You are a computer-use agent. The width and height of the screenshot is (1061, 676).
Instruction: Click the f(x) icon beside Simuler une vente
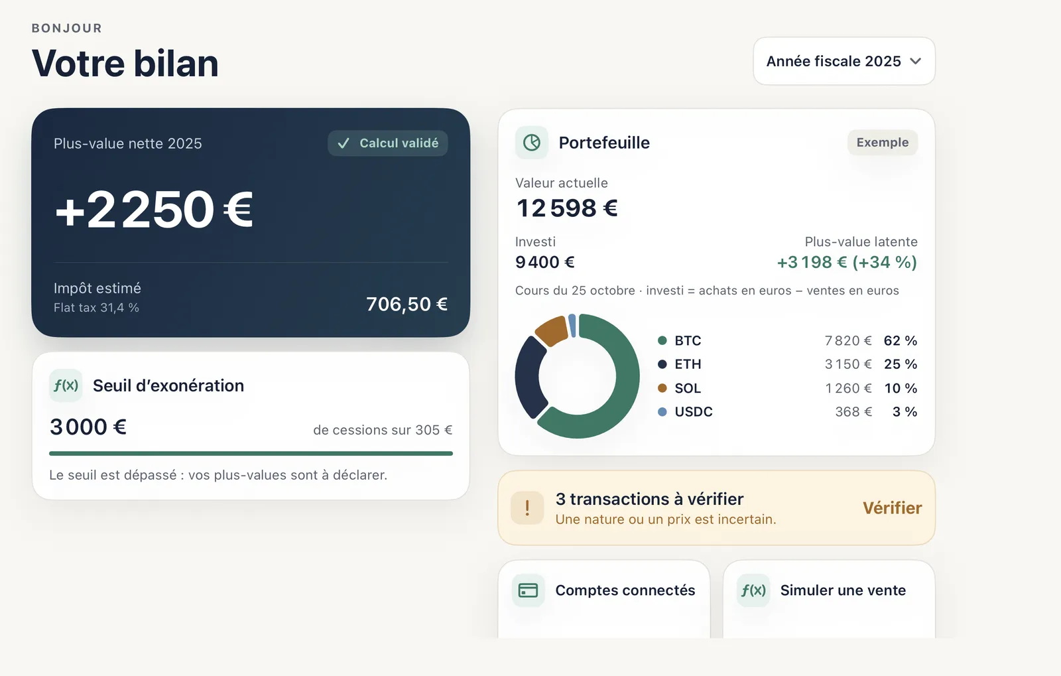753,590
